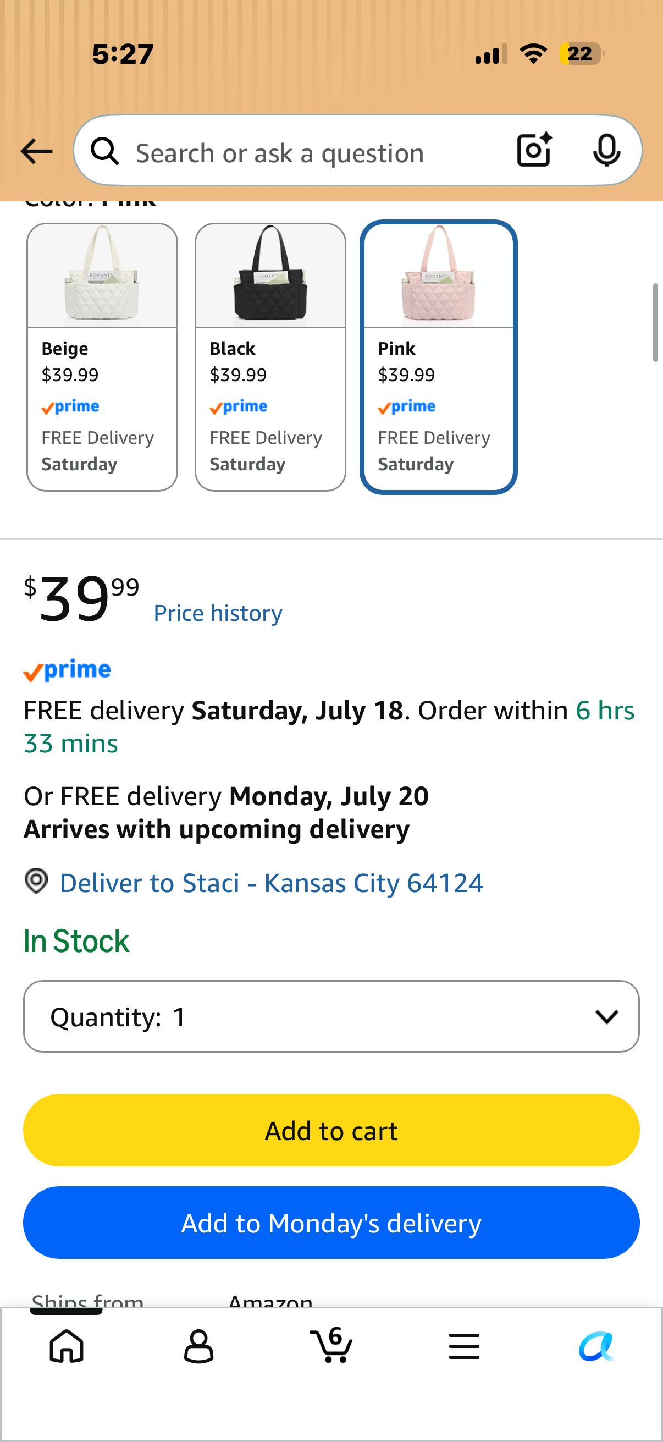Viewport: 663px width, 1442px height.
Task: Open shopping cart with 6 items
Action: pos(331,1345)
